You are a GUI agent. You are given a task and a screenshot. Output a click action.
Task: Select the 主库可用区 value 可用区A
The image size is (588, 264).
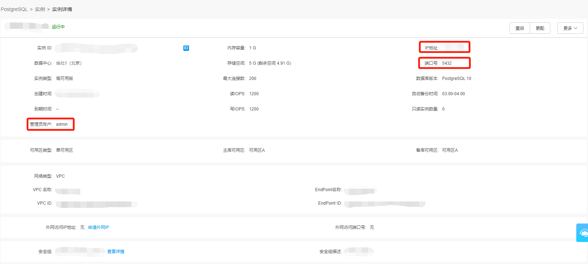click(257, 150)
